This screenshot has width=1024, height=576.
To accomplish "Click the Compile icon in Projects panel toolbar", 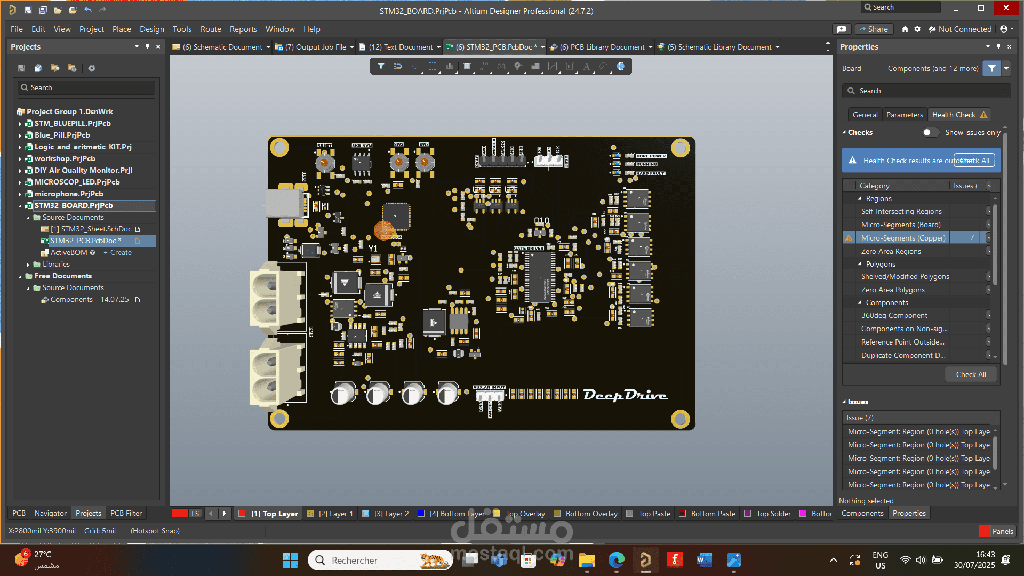I will coord(38,68).
